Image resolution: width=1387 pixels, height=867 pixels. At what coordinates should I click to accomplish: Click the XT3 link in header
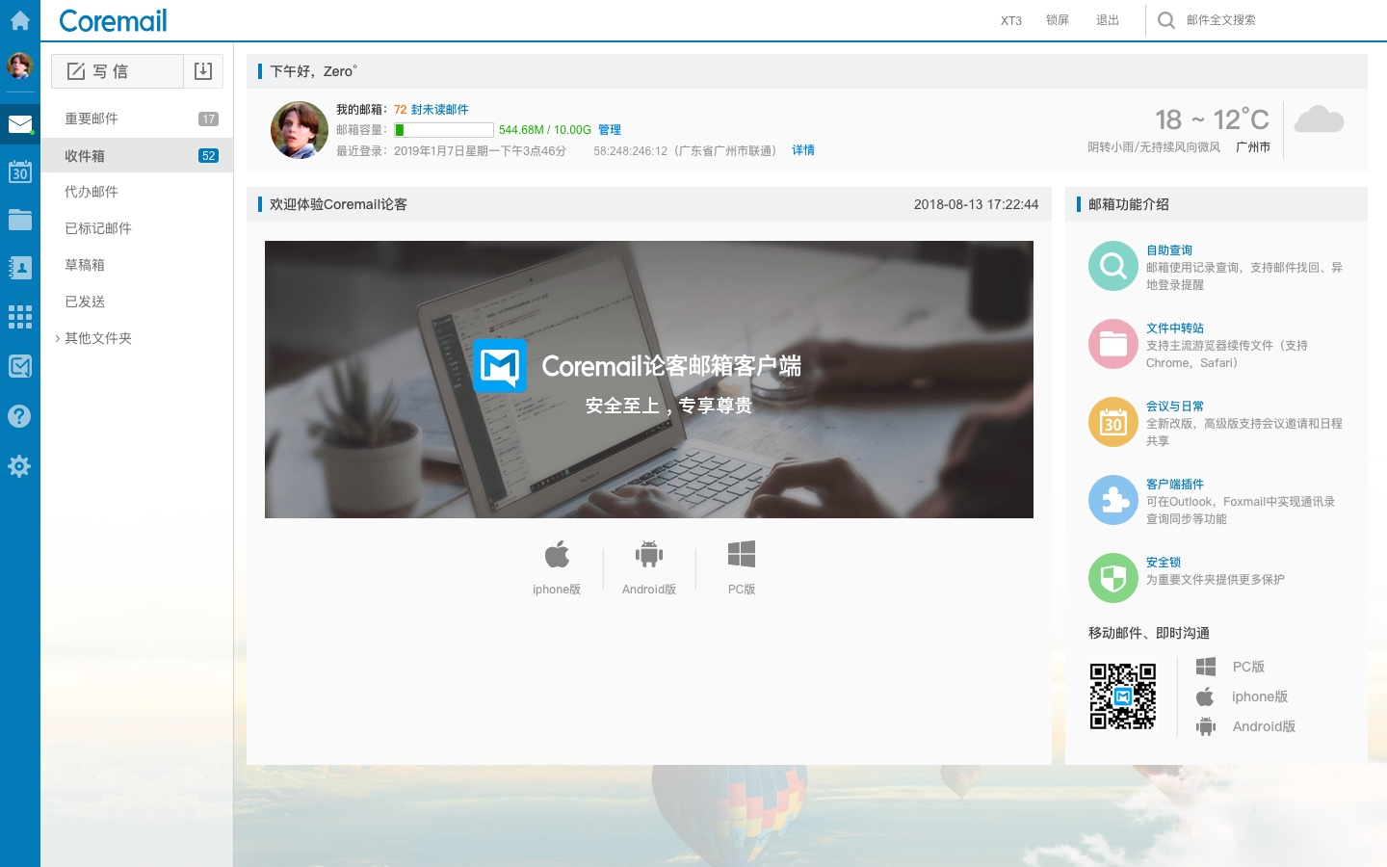coord(1011,20)
